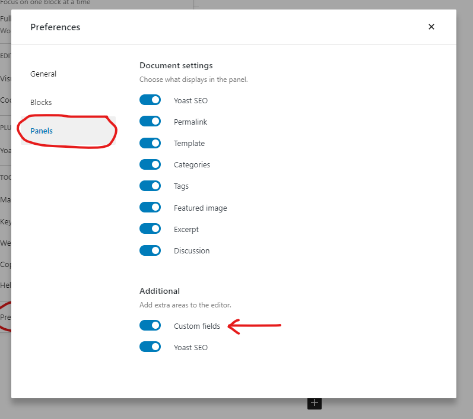The height and width of the screenshot is (419, 473).
Task: Disable the Permalink panel toggle
Action: coord(150,122)
